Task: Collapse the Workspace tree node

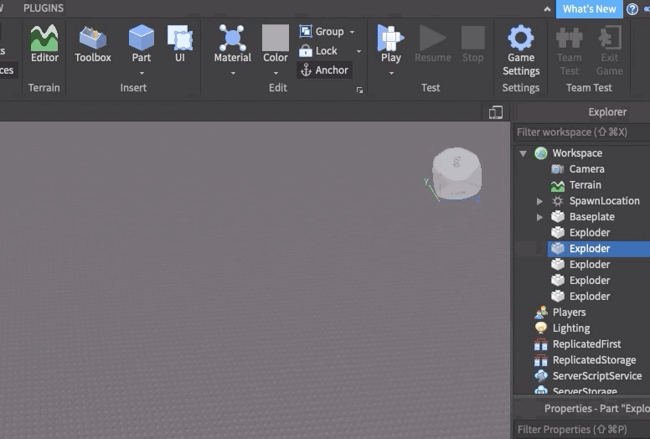Action: pyautogui.click(x=524, y=153)
